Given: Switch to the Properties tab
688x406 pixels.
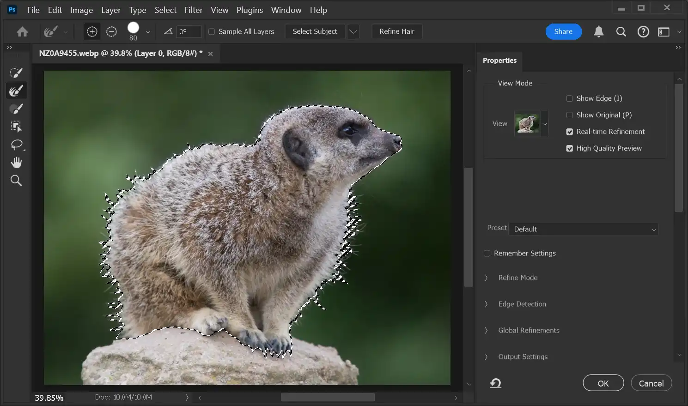Looking at the screenshot, I should [x=499, y=61].
